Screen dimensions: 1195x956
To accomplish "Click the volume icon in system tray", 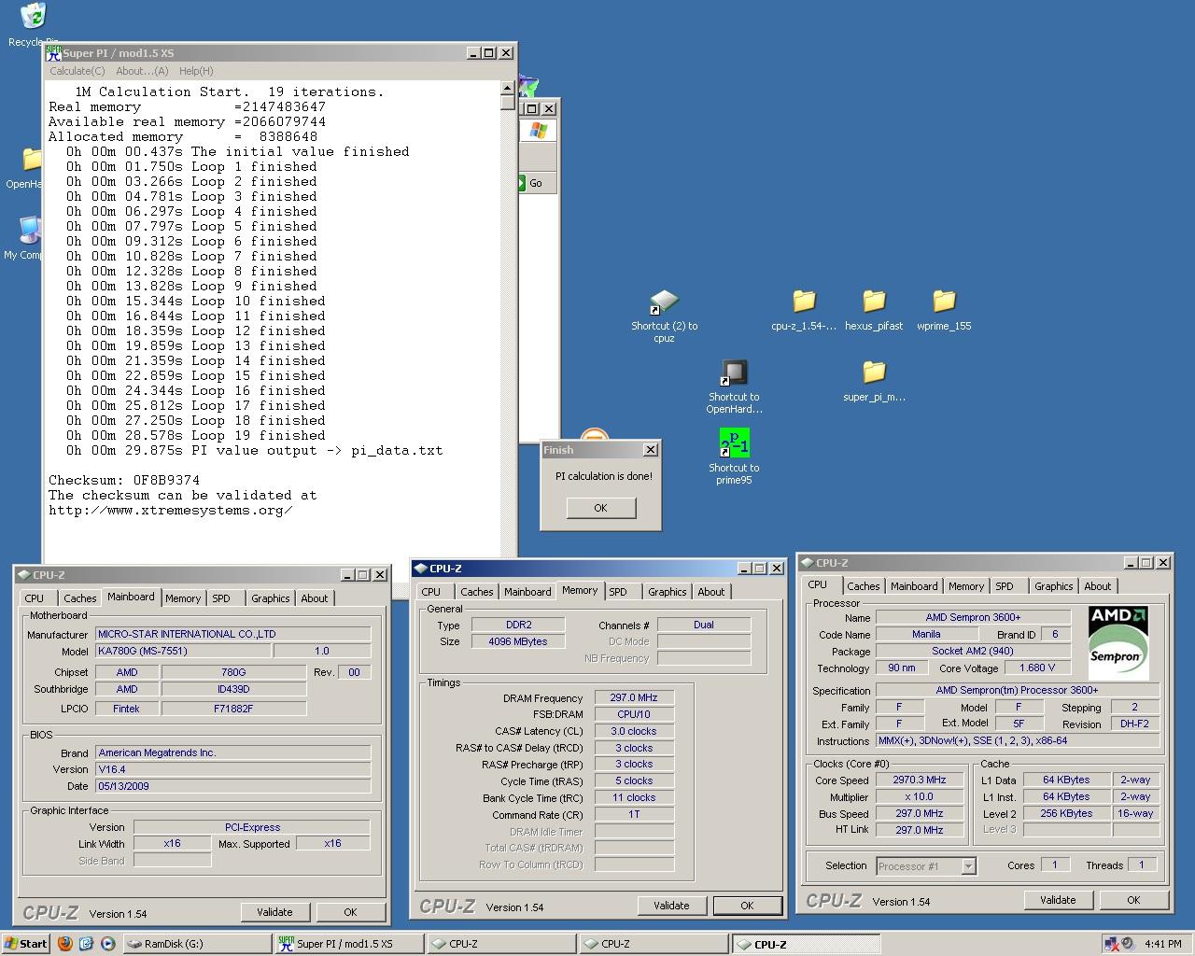I will tap(1127, 944).
